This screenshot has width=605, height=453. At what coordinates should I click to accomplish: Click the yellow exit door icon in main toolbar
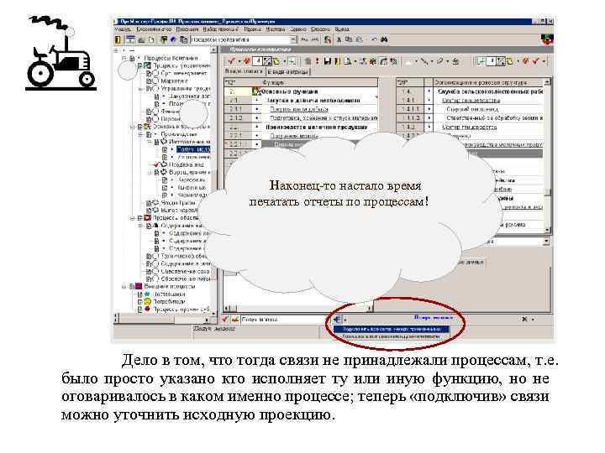point(118,39)
